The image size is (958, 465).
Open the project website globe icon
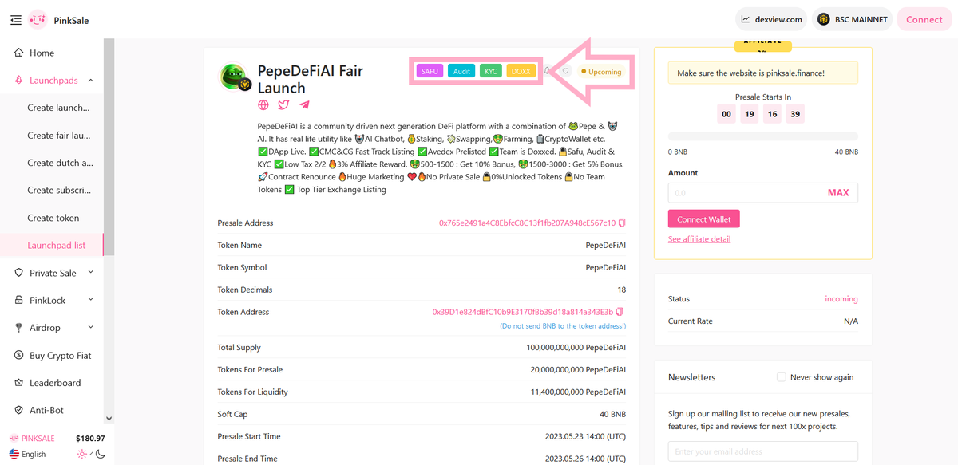pyautogui.click(x=263, y=104)
